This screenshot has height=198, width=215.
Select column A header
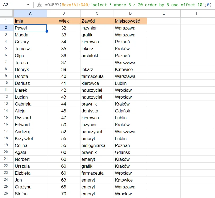(30, 13)
